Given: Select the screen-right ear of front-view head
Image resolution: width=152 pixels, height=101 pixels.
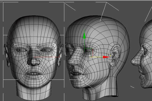Looking at the screenshot, I should pos(60,55).
